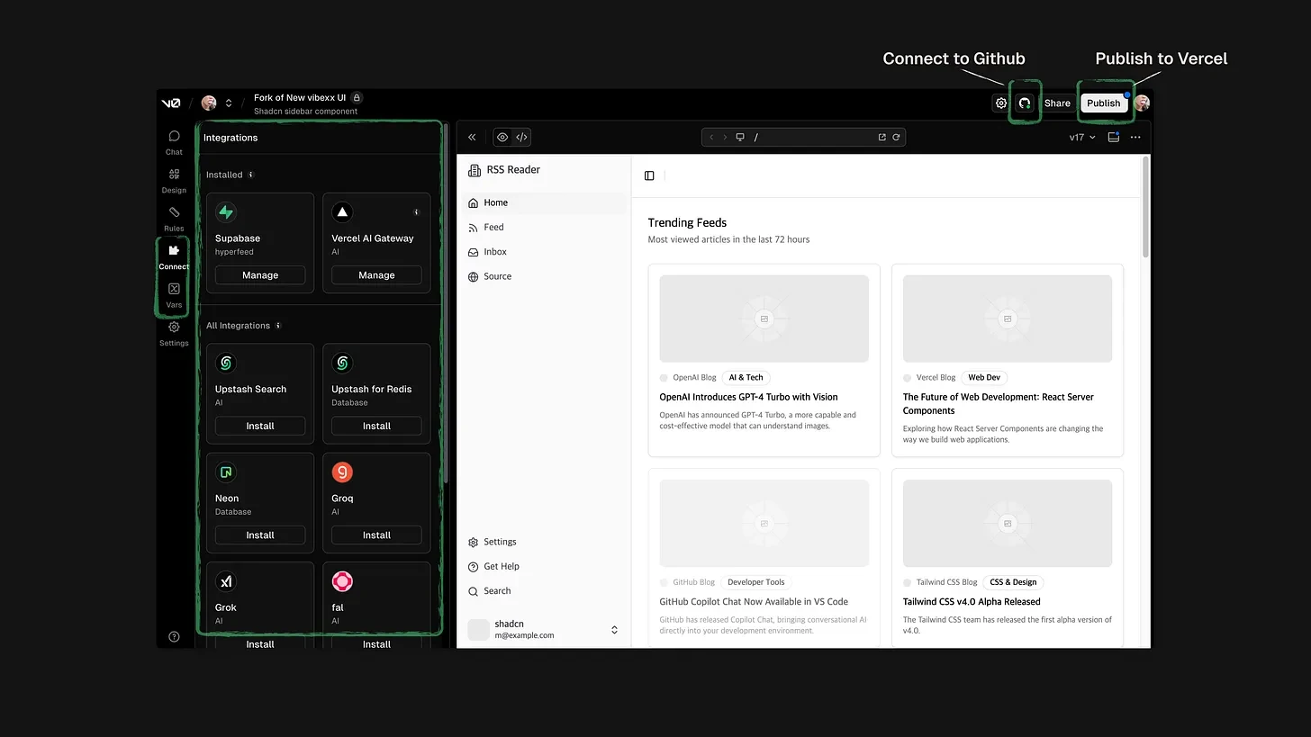Open preview in new tab icon
The width and height of the screenshot is (1311, 737).
pyautogui.click(x=882, y=138)
